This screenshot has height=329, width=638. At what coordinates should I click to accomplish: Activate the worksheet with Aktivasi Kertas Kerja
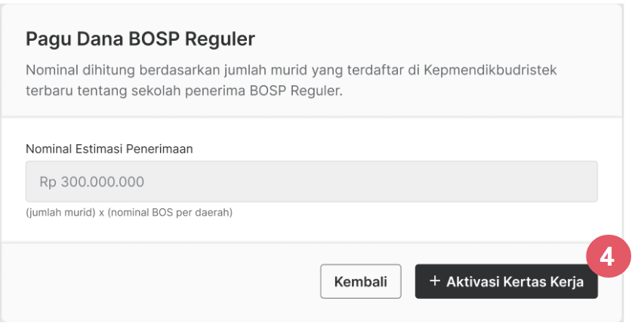[x=506, y=281]
